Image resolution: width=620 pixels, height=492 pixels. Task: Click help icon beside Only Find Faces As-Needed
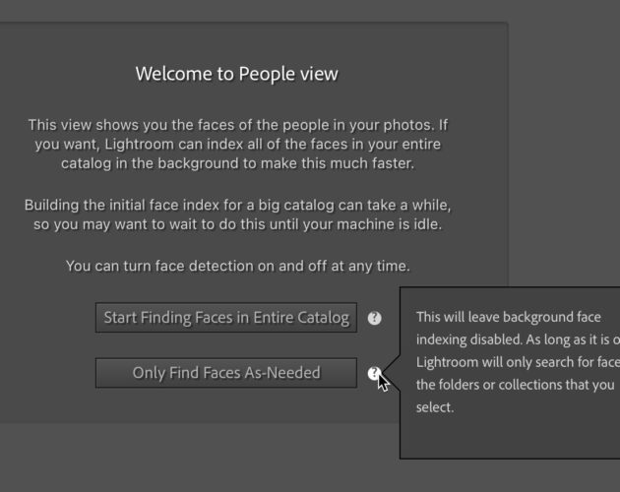click(x=374, y=373)
